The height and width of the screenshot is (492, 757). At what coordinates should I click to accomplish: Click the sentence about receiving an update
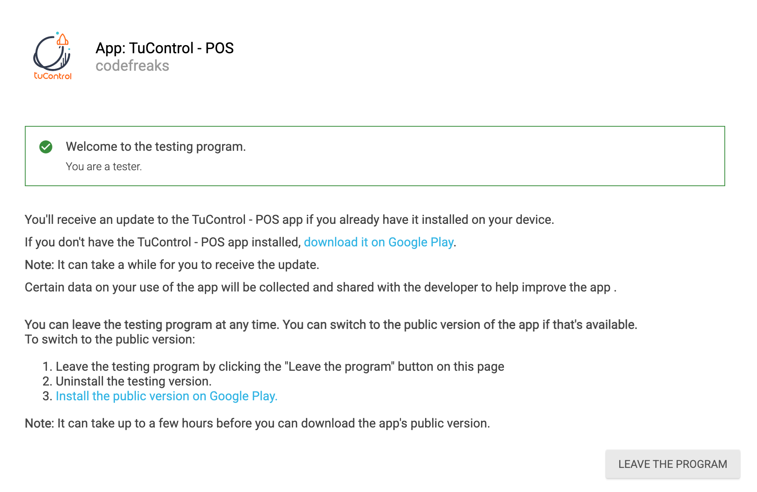point(289,220)
